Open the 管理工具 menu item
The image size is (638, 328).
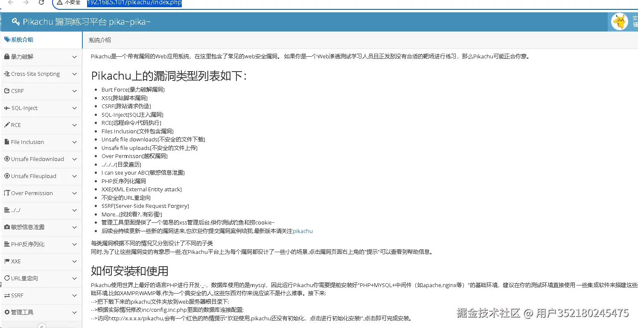[x=41, y=313]
